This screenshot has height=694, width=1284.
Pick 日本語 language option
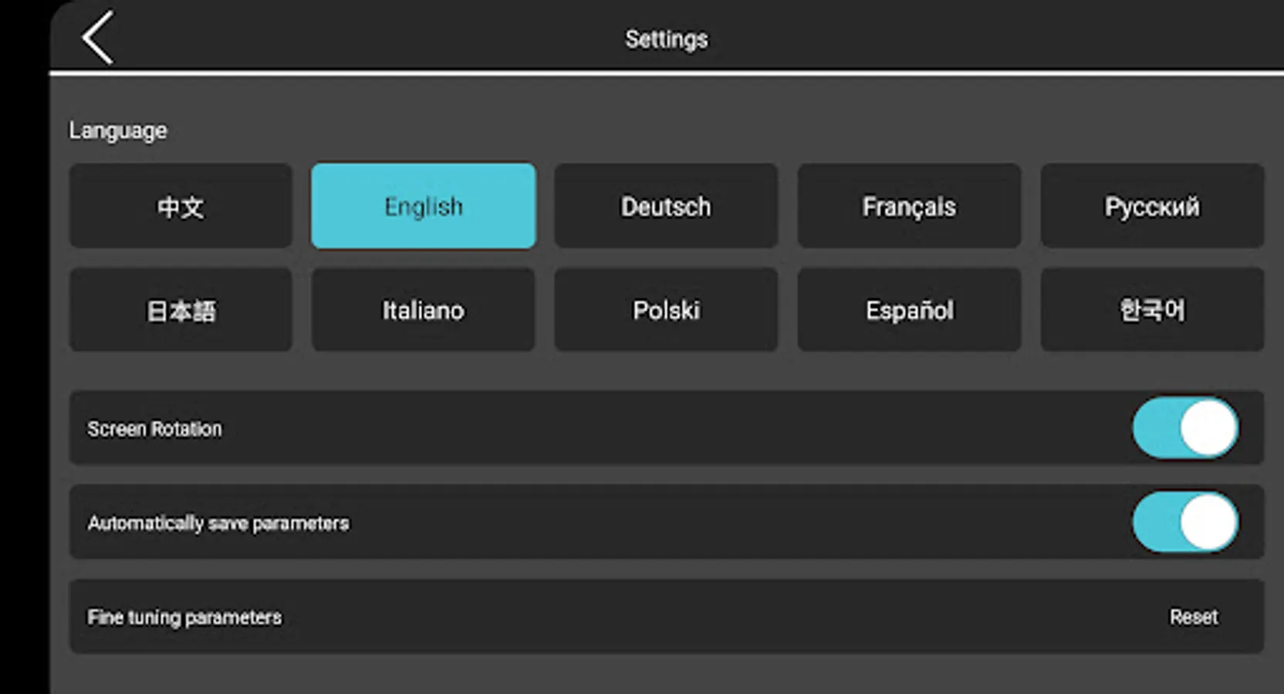(181, 310)
